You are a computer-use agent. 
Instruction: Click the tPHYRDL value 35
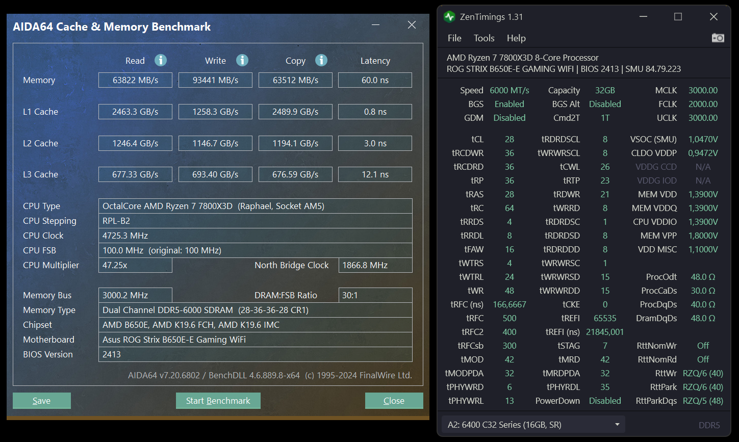pyautogui.click(x=605, y=387)
